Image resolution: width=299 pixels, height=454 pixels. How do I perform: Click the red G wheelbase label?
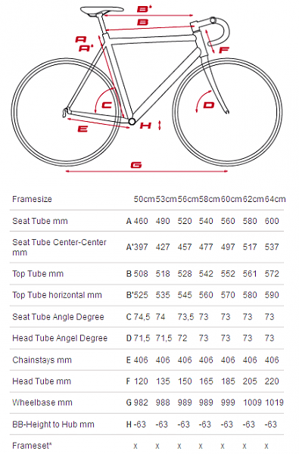[x=136, y=165]
